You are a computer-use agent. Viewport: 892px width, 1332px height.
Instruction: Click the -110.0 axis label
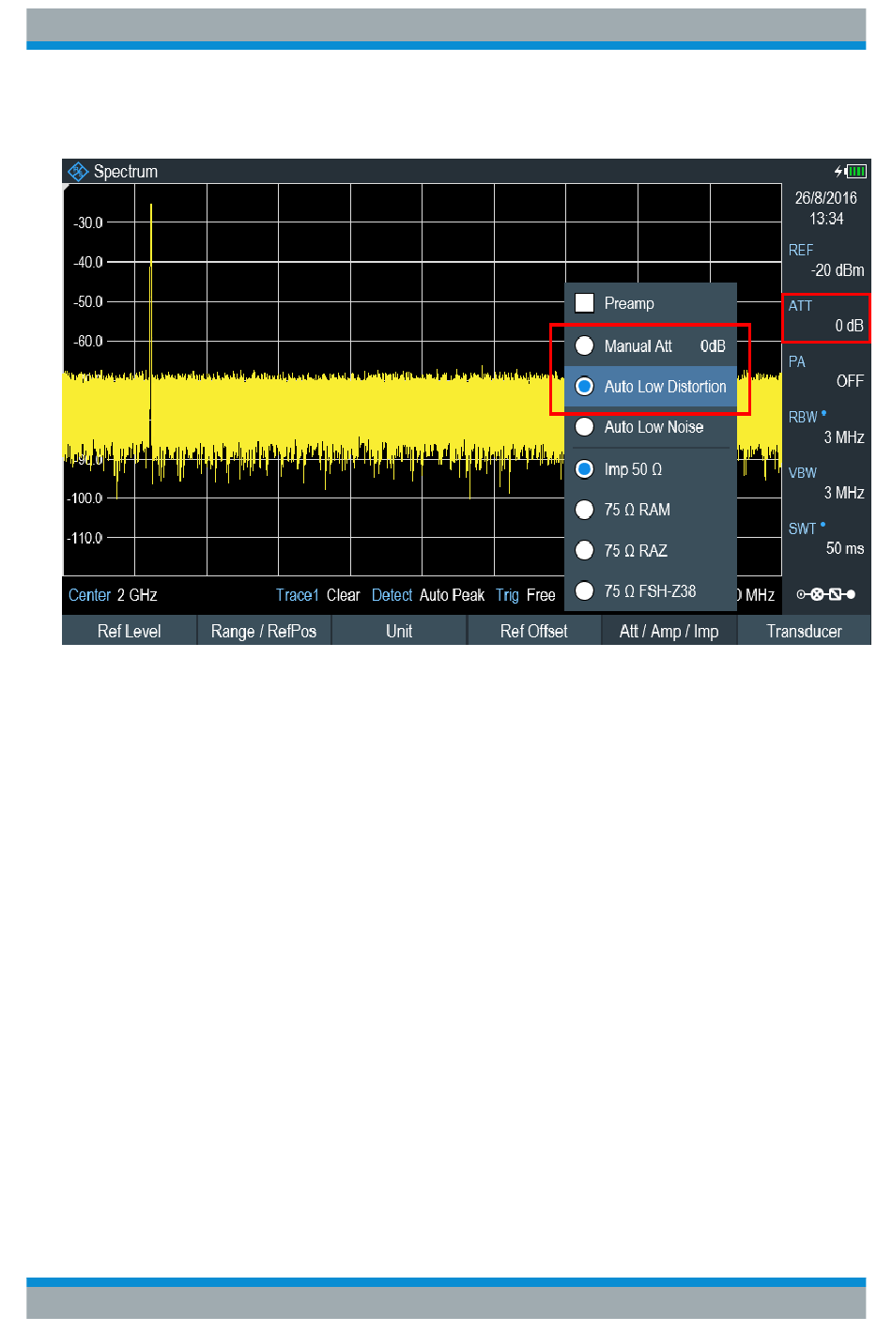point(85,538)
